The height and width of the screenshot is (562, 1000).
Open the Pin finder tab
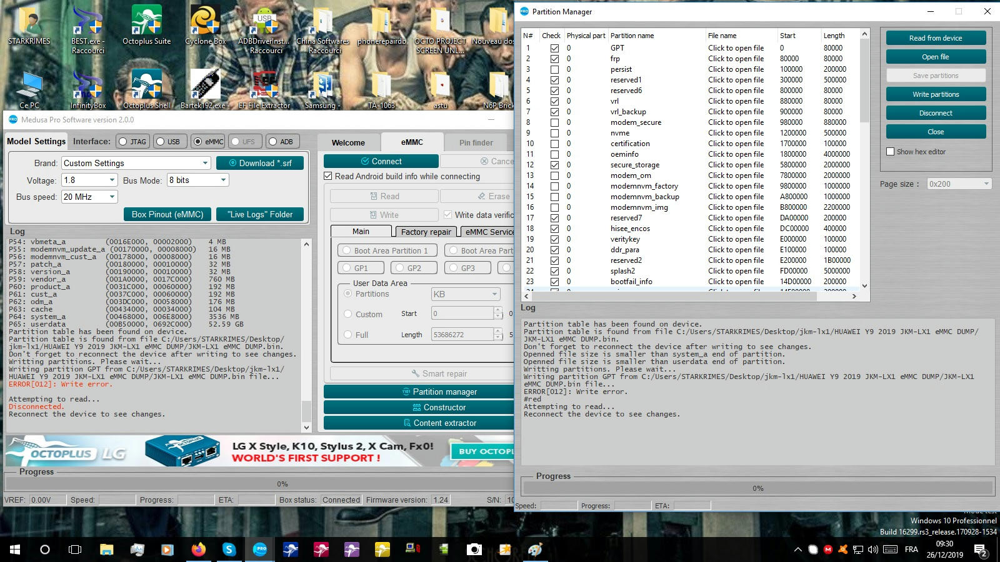click(476, 142)
